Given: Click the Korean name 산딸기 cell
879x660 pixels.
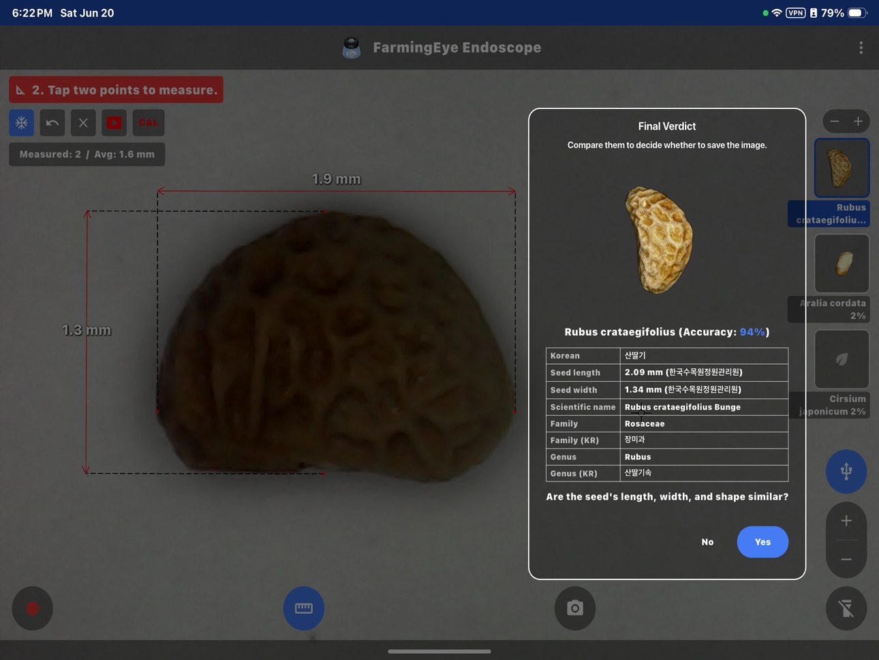Looking at the screenshot, I should pos(704,355).
